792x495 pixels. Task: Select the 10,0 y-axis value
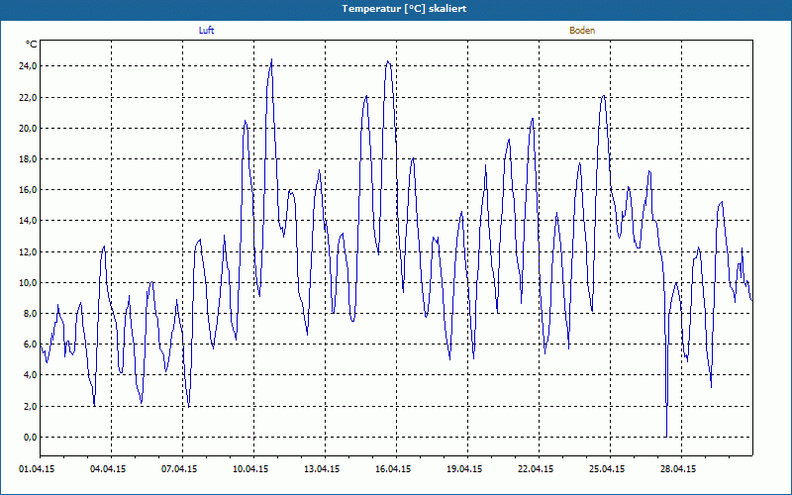pos(28,283)
